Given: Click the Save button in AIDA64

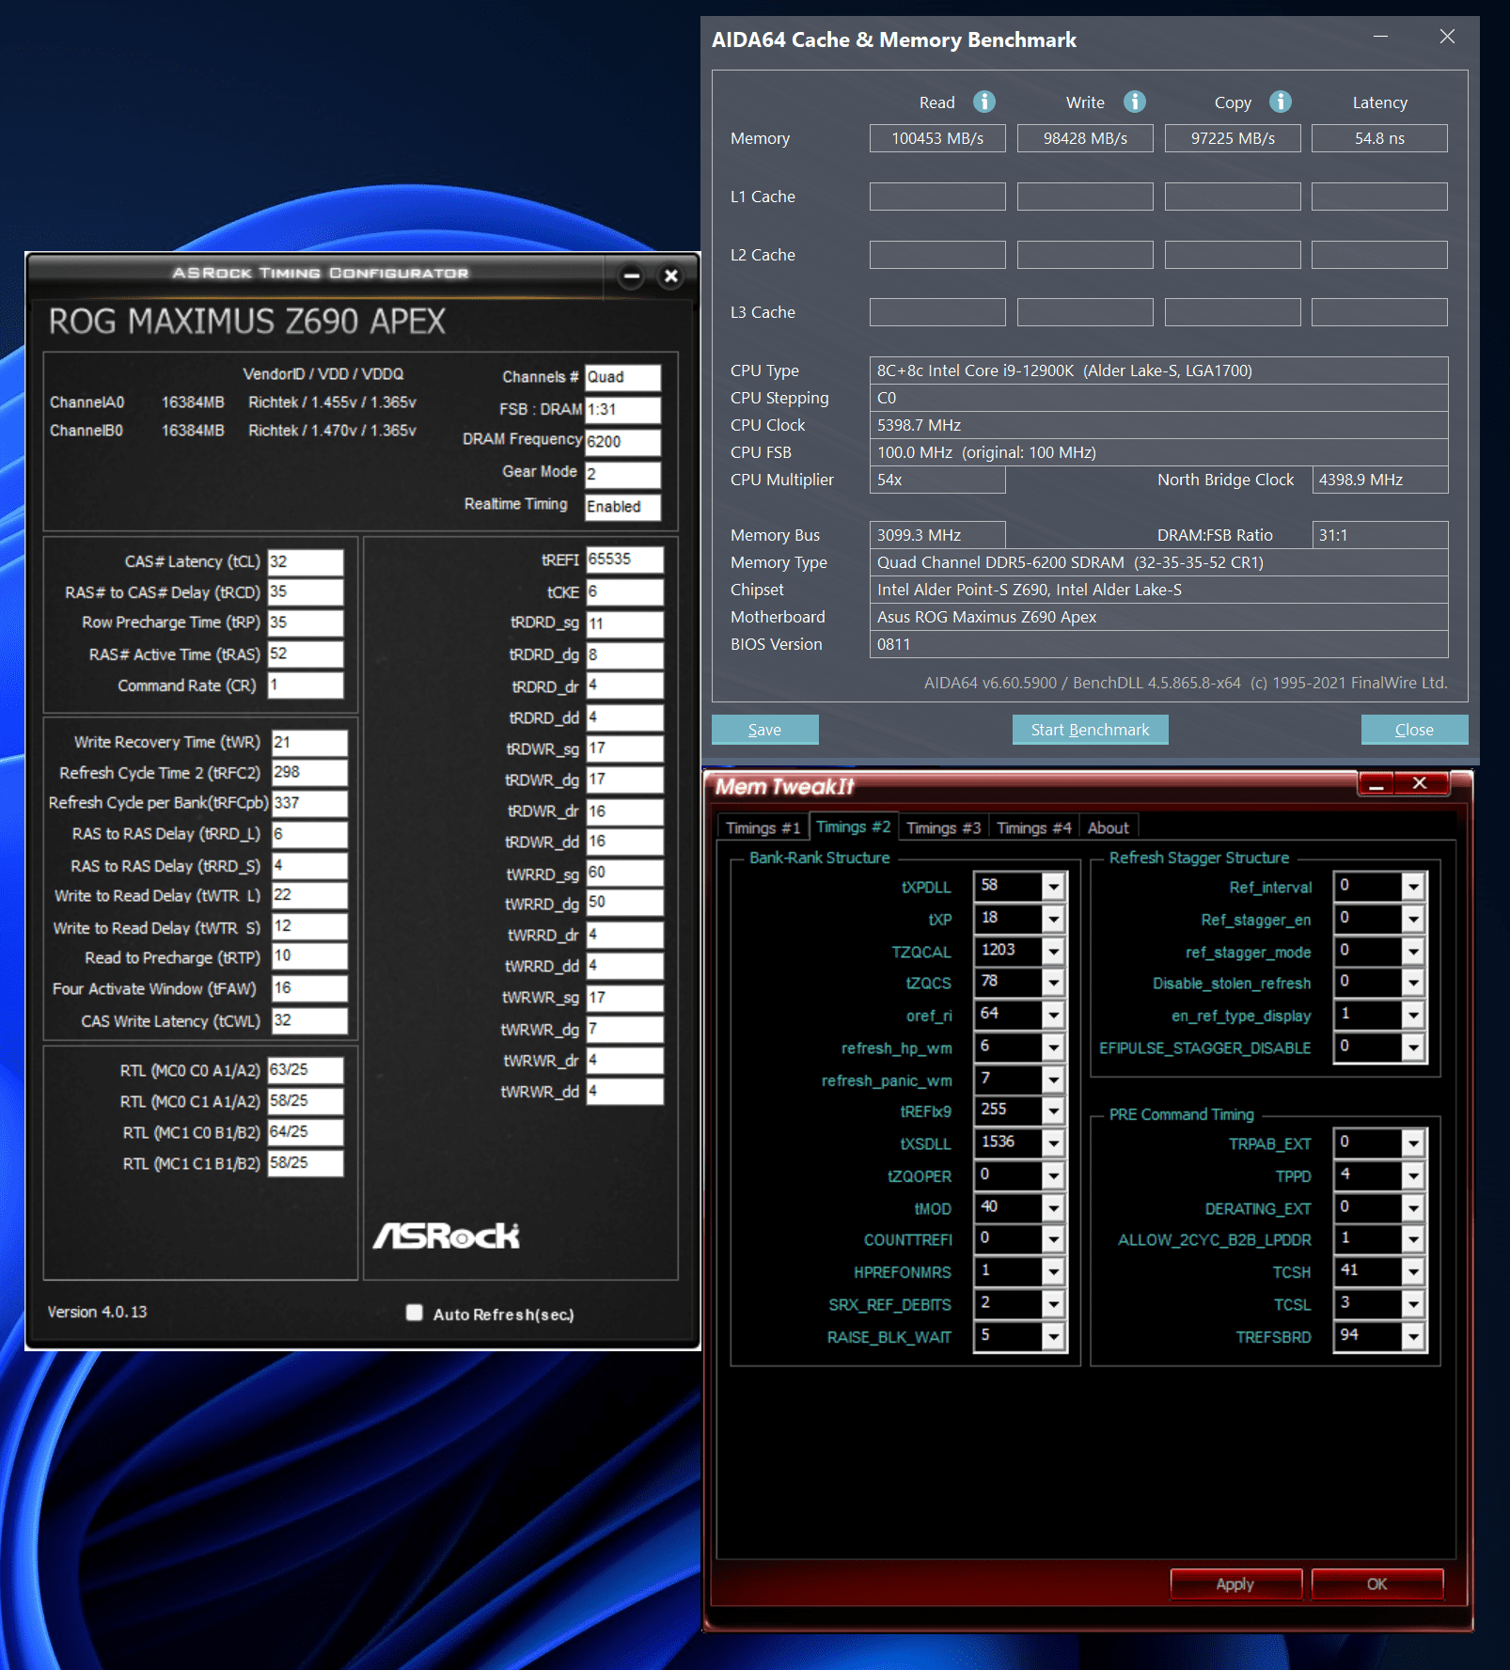Looking at the screenshot, I should pos(764,730).
